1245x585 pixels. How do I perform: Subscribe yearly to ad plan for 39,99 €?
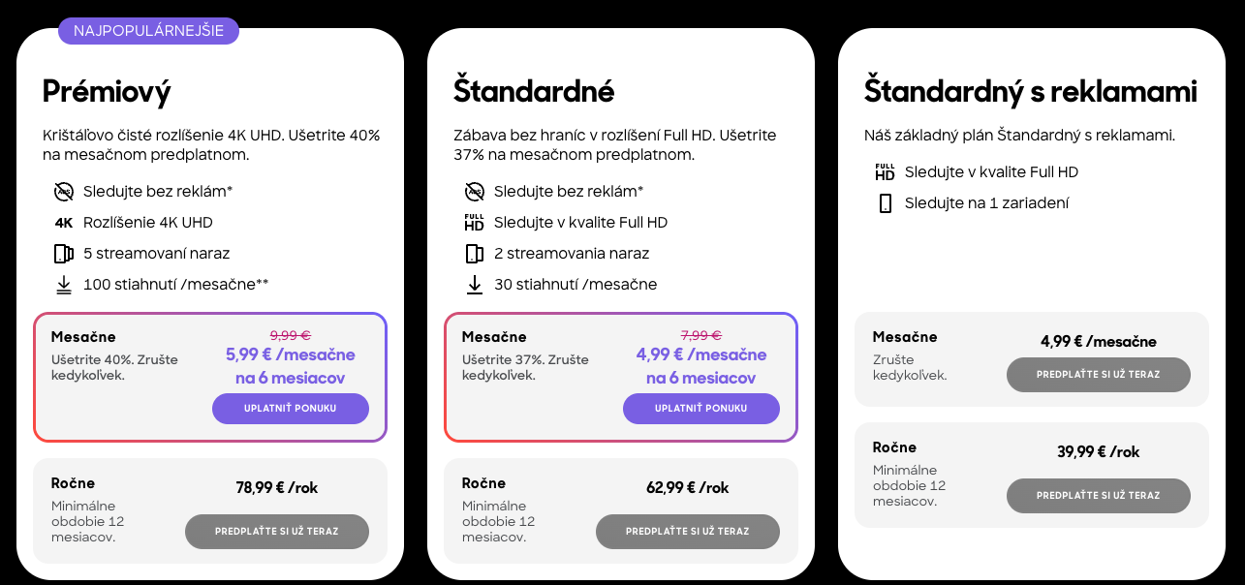tap(1099, 496)
